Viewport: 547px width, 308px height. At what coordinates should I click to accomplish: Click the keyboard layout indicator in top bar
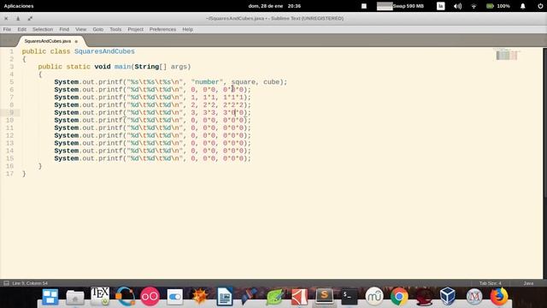441,6
